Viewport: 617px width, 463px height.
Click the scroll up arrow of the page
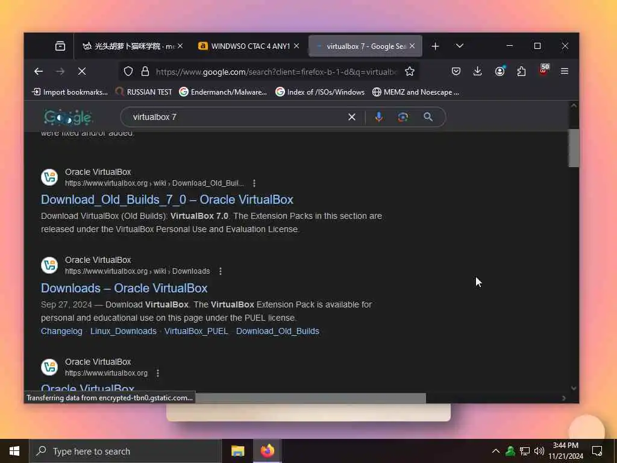click(x=574, y=106)
